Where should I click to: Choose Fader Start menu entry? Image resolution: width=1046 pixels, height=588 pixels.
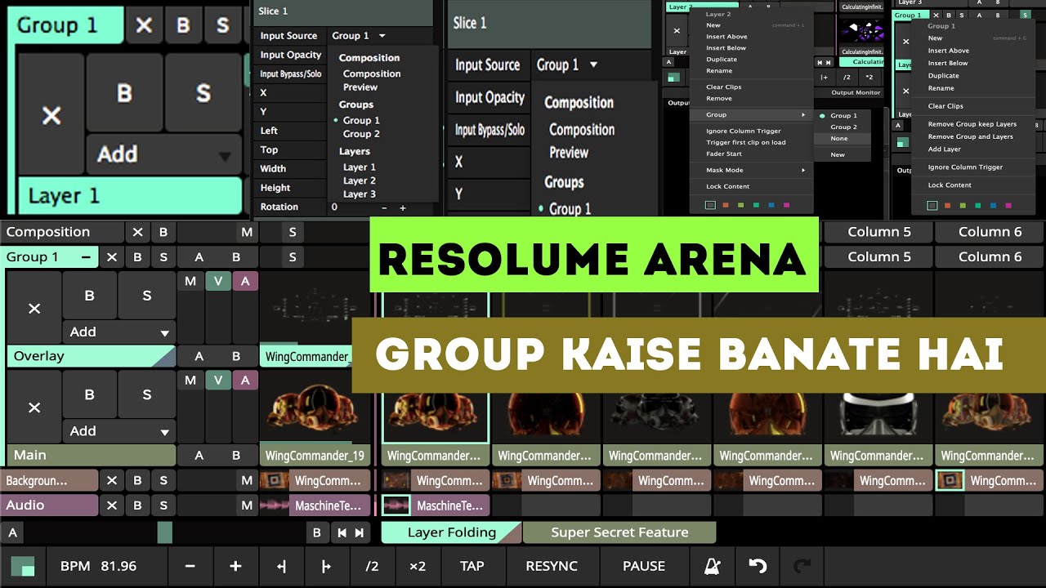coord(724,154)
